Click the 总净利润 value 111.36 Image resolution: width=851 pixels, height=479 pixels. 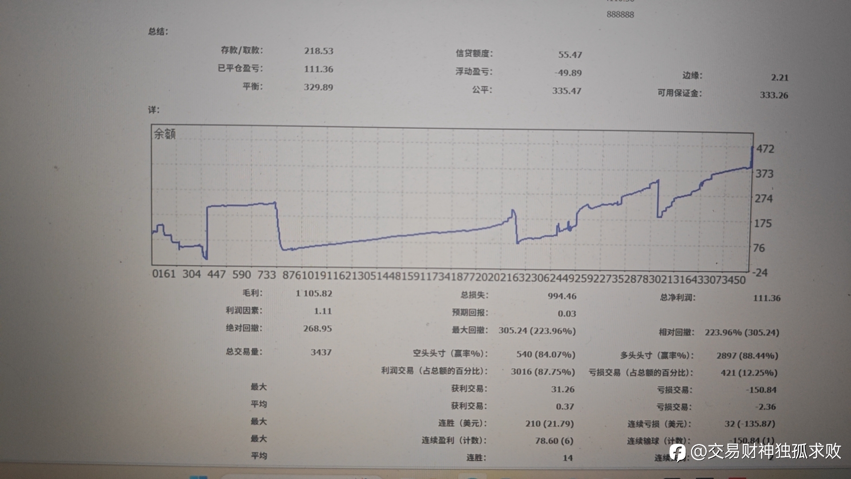[767, 298]
